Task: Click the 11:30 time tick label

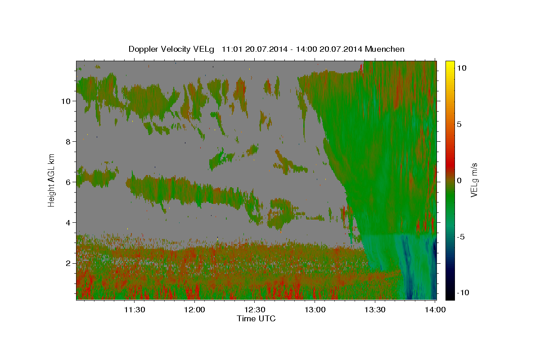Action: tap(134, 310)
